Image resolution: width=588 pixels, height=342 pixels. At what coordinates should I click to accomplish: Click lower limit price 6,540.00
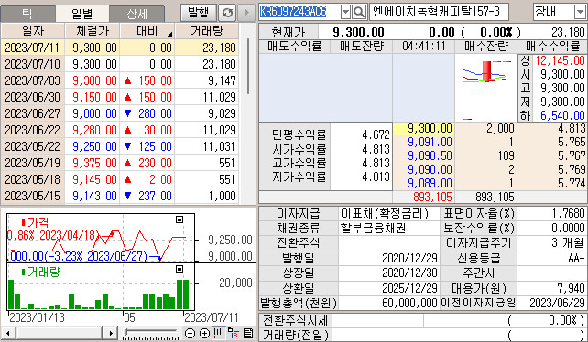coord(562,115)
